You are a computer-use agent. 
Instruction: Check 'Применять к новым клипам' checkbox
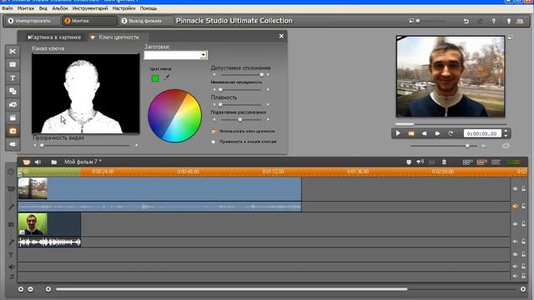(x=214, y=142)
